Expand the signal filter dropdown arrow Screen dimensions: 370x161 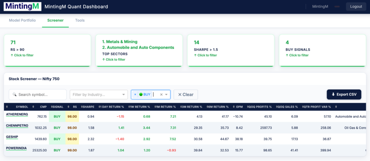click(167, 95)
